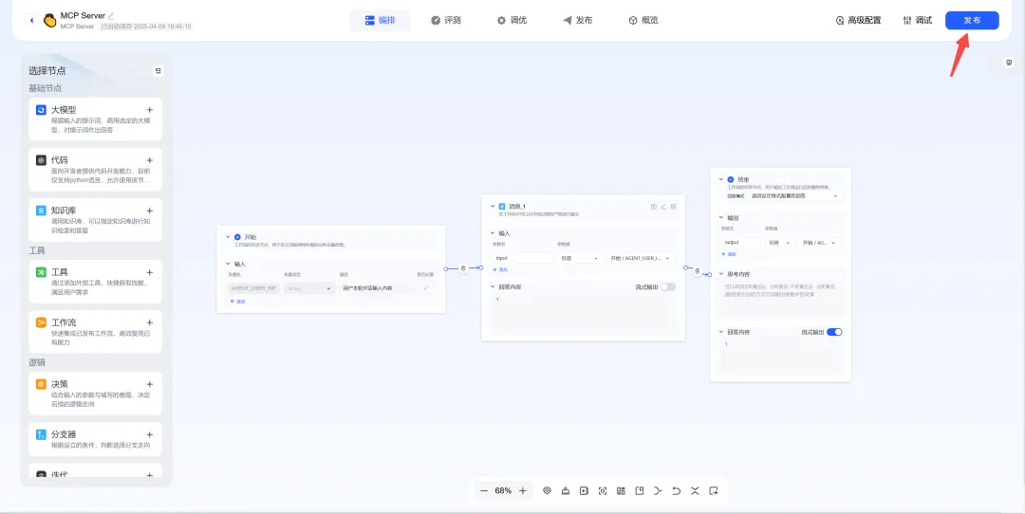Click the minimap icon in bottom toolbar
Image resolution: width=1025 pixels, height=514 pixels.
(640, 490)
